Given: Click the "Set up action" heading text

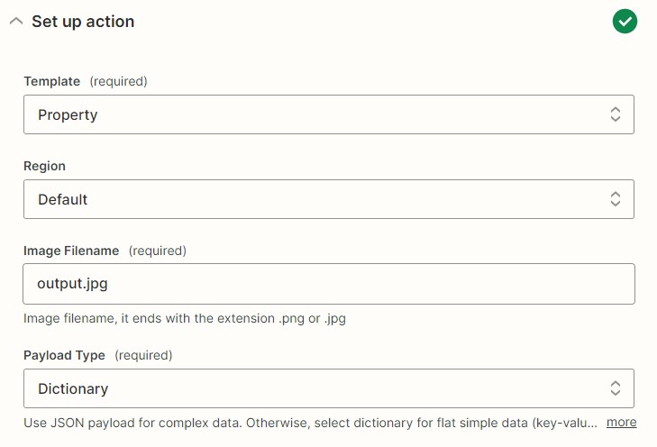Looking at the screenshot, I should click(x=83, y=22).
